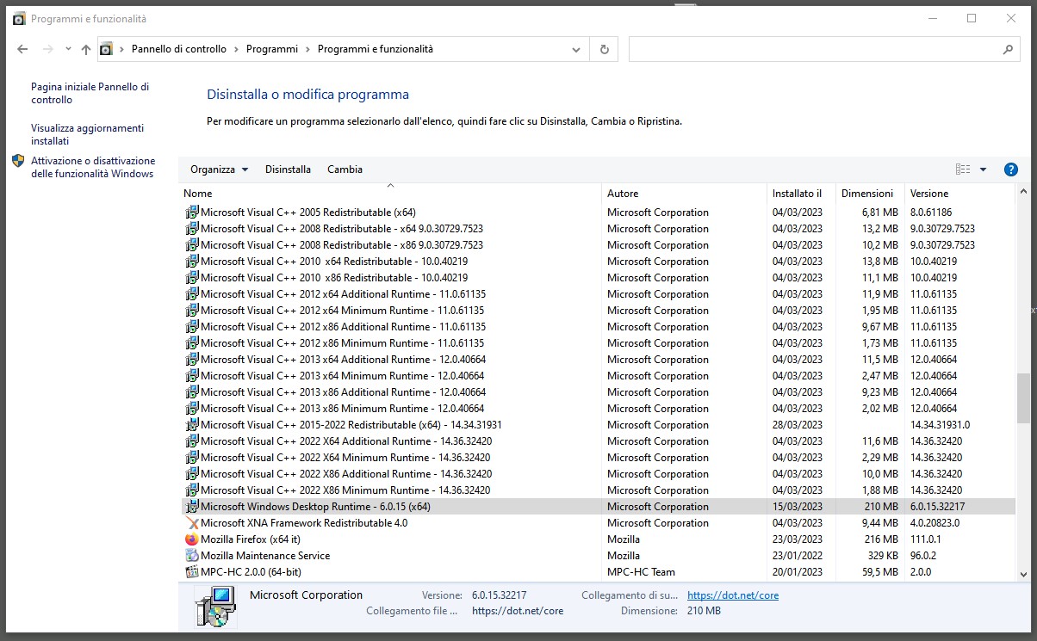Image resolution: width=1037 pixels, height=641 pixels.
Task: Click the Disinstalla toolbar command
Action: click(x=288, y=169)
